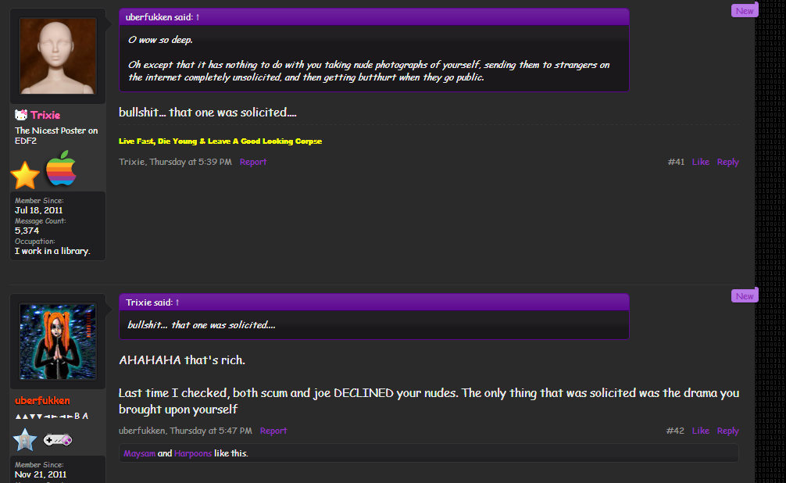Open Trixie's mannequin avatar
This screenshot has height=483, width=786.
pos(58,55)
